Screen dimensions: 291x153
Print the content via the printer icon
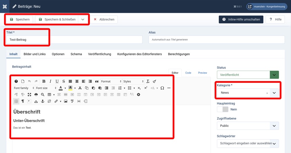tap(36, 95)
